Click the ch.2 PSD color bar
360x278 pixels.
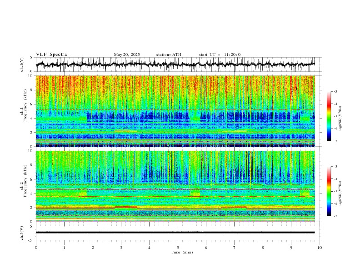[x=329, y=191]
